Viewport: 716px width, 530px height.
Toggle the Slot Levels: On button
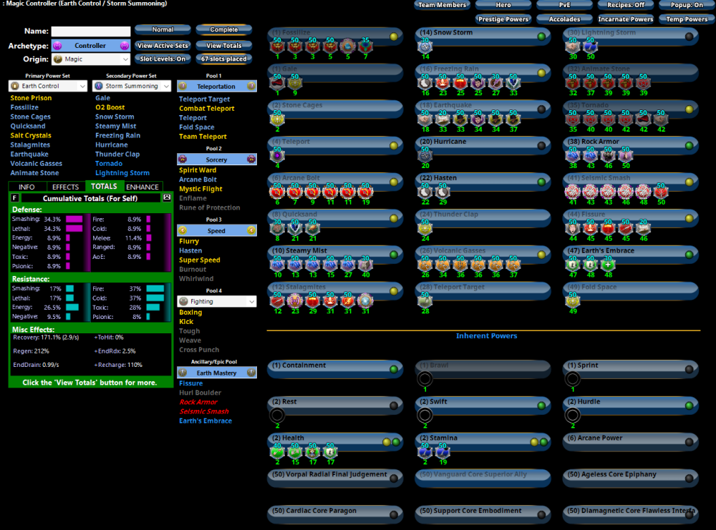(163, 59)
